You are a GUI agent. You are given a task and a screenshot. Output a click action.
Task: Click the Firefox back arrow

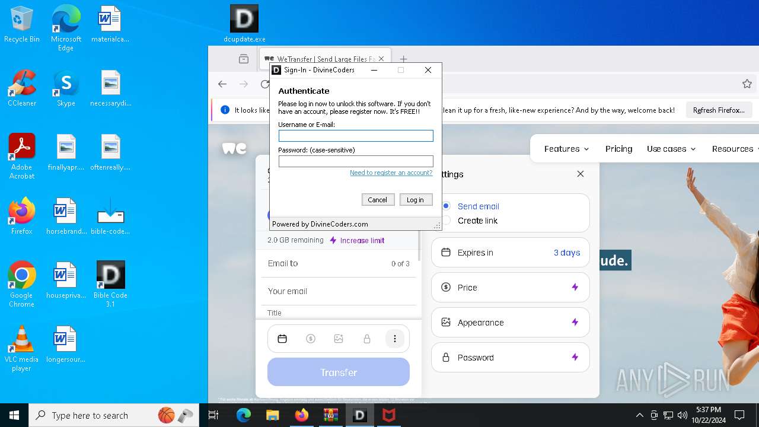[x=222, y=84]
